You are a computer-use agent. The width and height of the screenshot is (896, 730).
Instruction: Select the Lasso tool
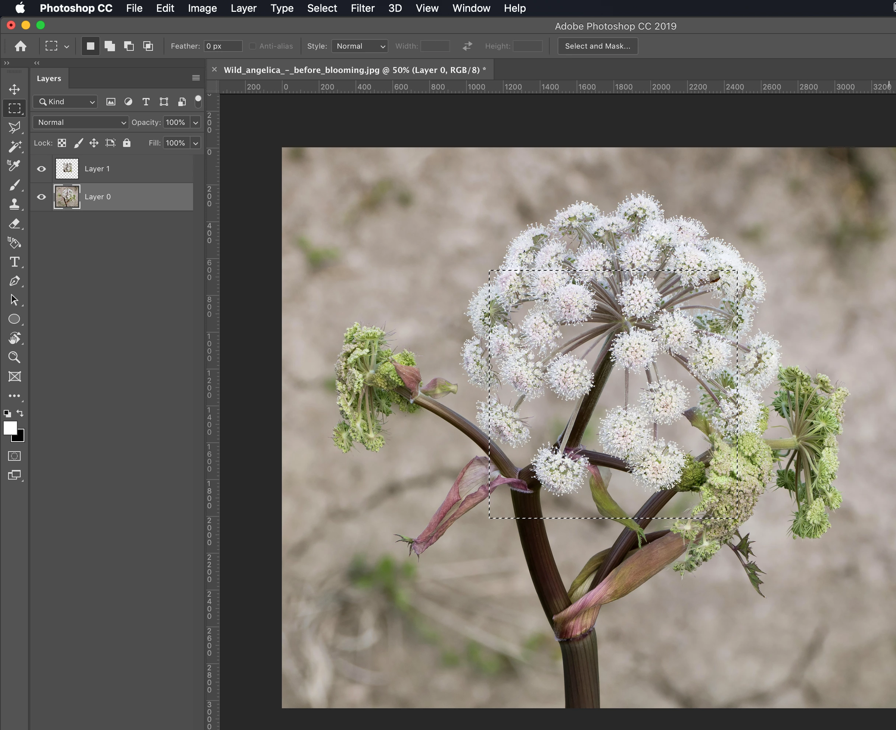pos(14,127)
